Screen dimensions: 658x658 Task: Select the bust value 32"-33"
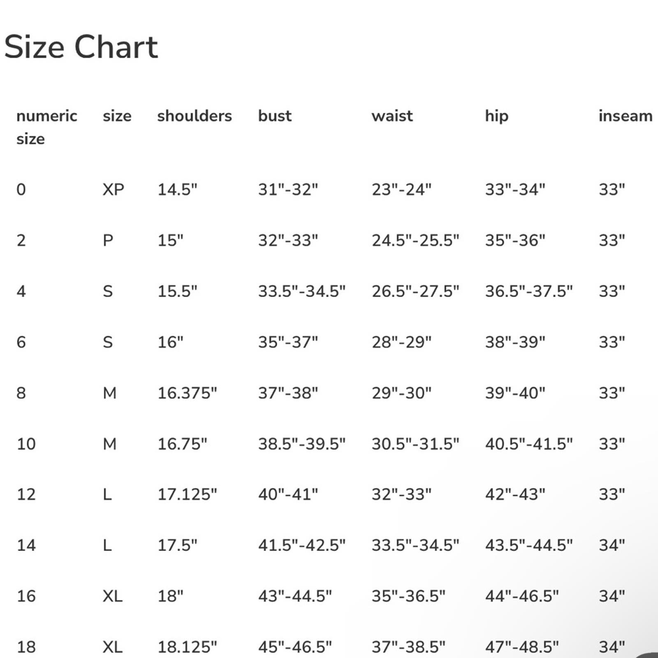coord(288,240)
